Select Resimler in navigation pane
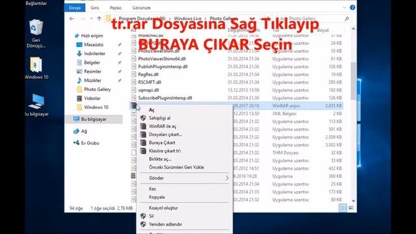Screen dimensions: 416x234 tap(92, 71)
